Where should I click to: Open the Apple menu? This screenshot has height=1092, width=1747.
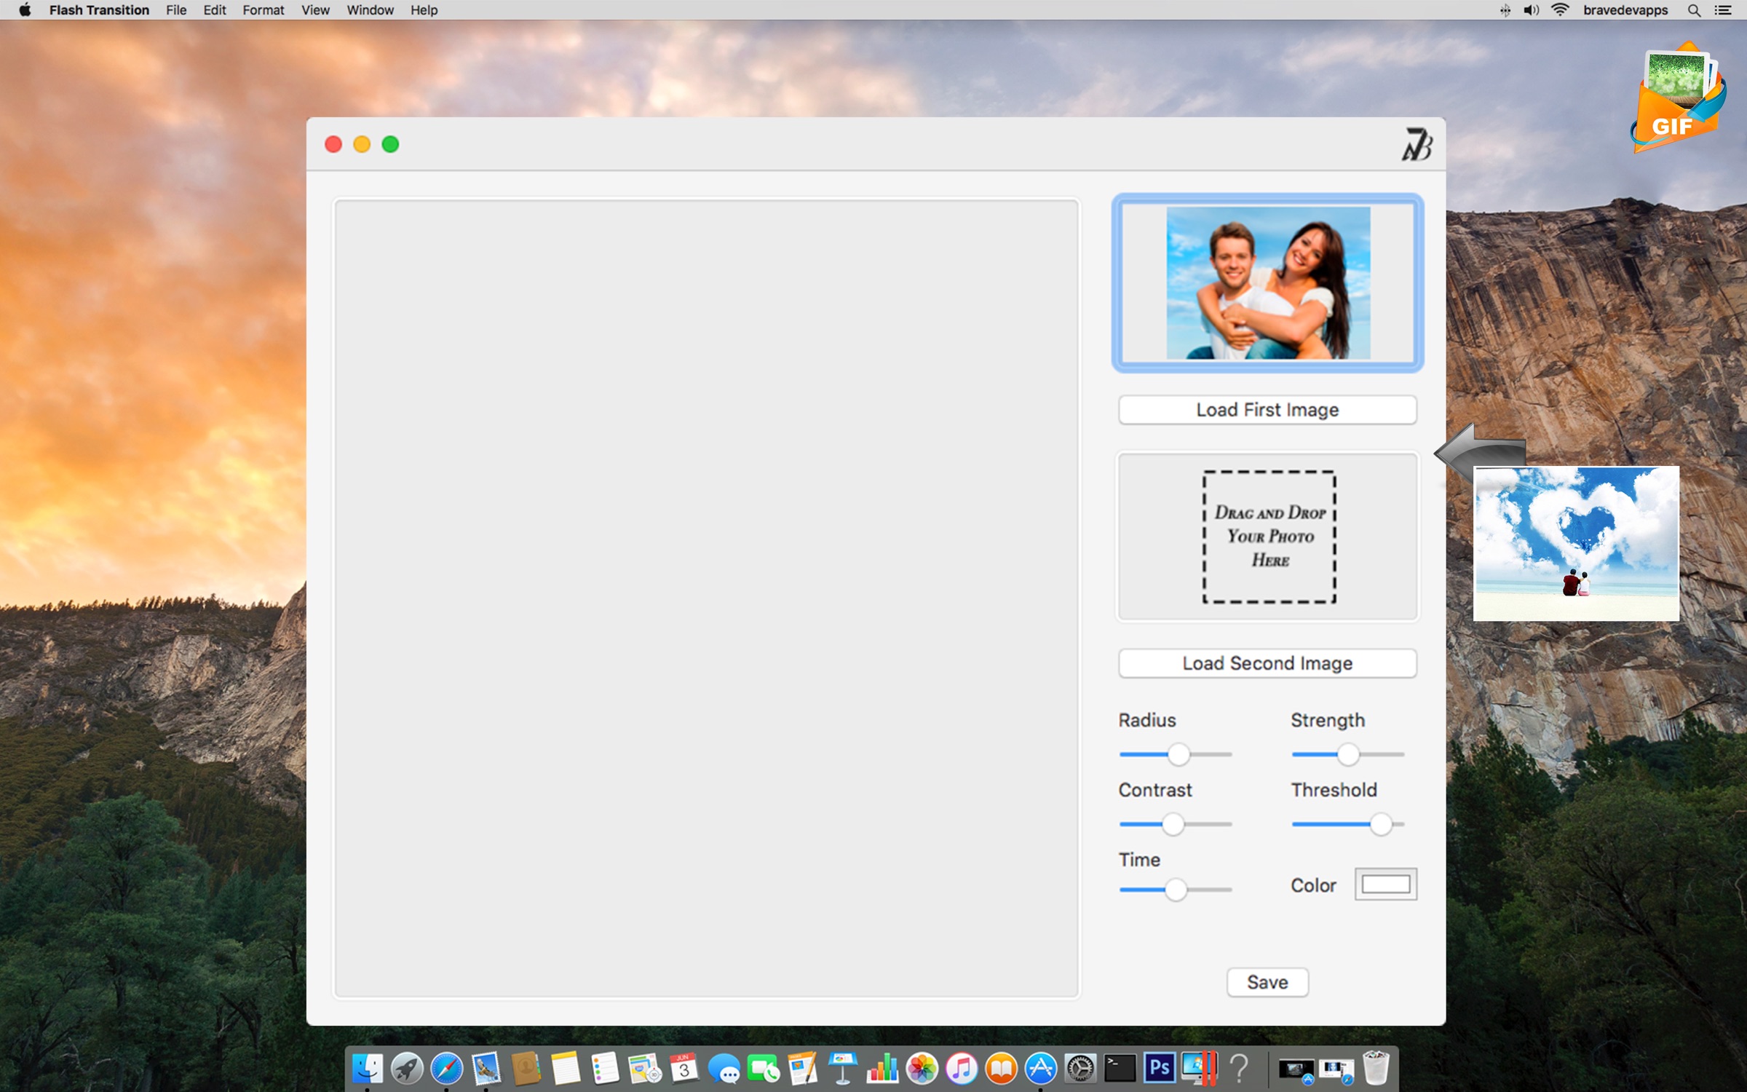[24, 10]
